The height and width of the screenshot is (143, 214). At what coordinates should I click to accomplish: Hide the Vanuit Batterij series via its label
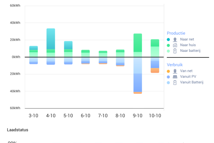(x=192, y=83)
